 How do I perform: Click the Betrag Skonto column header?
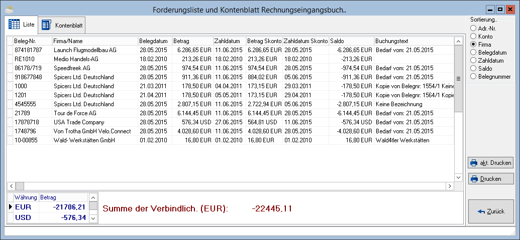pos(264,41)
